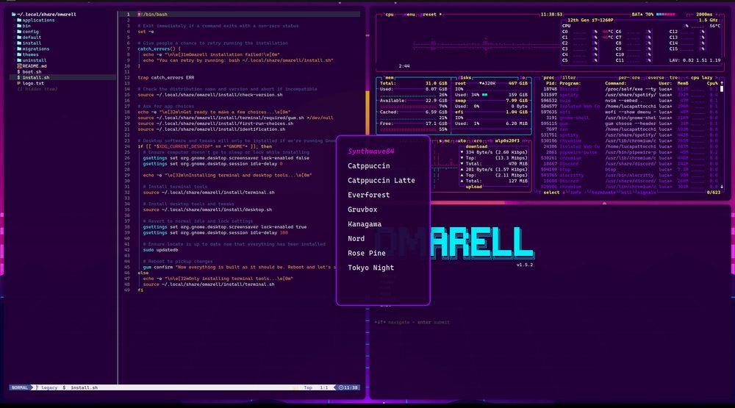Click the applications folder icon

pyautogui.click(x=19, y=20)
